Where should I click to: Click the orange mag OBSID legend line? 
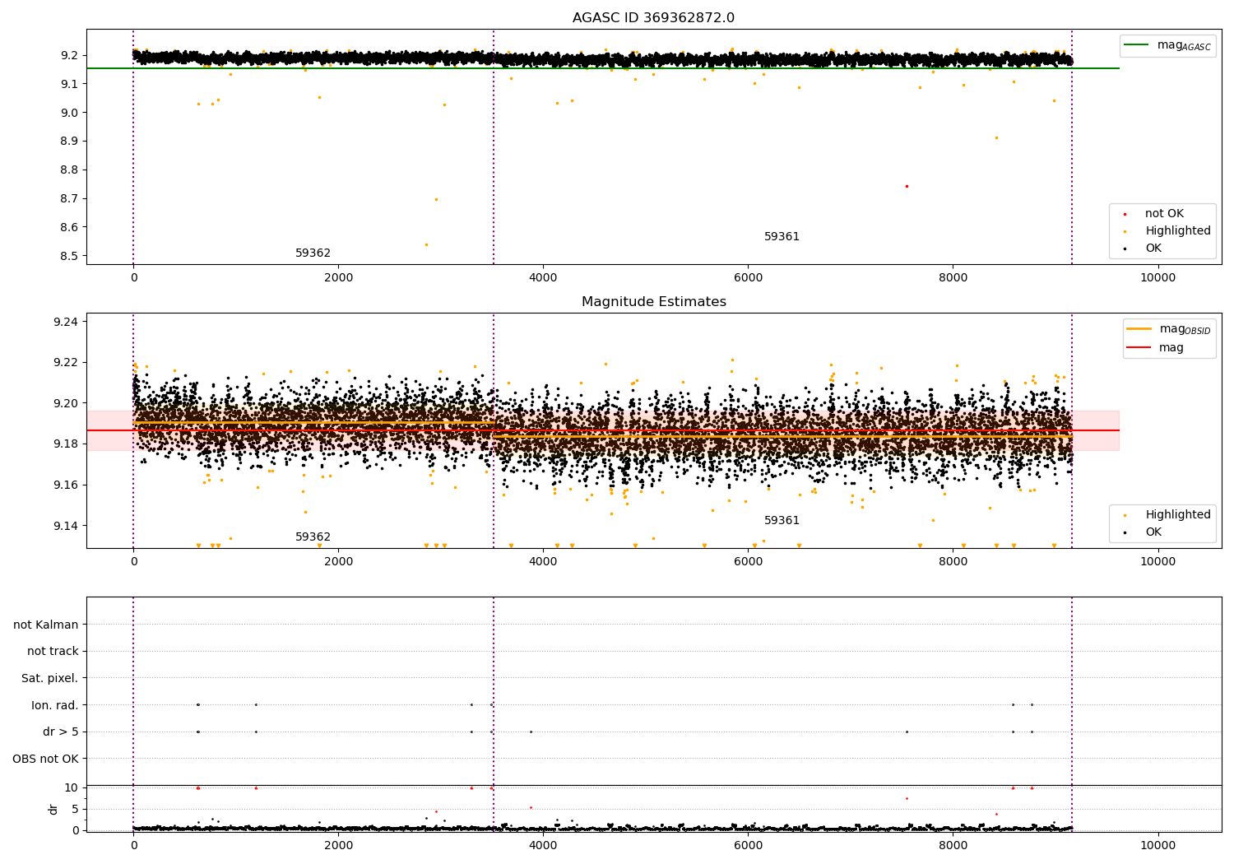click(1139, 329)
